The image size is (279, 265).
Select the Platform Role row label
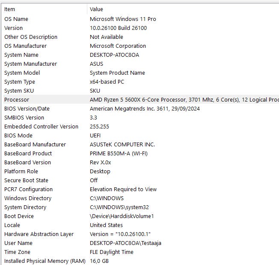click(x=21, y=172)
